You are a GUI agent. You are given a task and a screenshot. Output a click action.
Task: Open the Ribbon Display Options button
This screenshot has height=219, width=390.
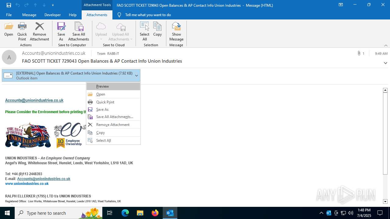341,5
